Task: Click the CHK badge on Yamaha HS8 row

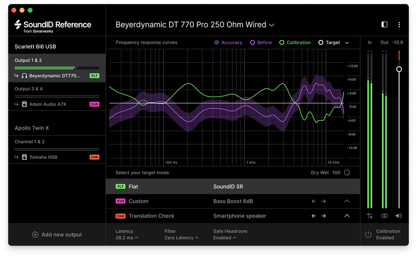Action: point(94,157)
